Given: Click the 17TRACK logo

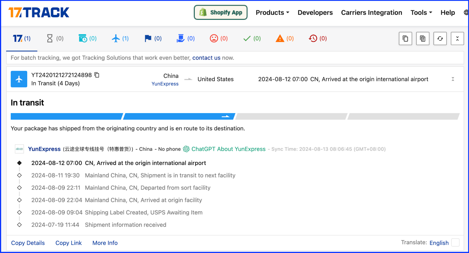Looking at the screenshot, I should point(39,13).
